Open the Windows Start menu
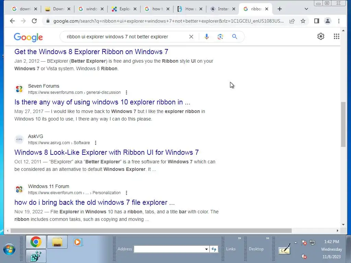The width and height of the screenshot is (351, 263). click(x=9, y=250)
